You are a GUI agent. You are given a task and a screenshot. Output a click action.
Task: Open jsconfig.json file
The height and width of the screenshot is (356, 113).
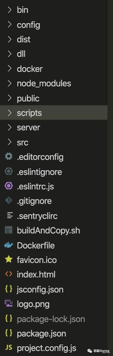[x=54, y=289]
